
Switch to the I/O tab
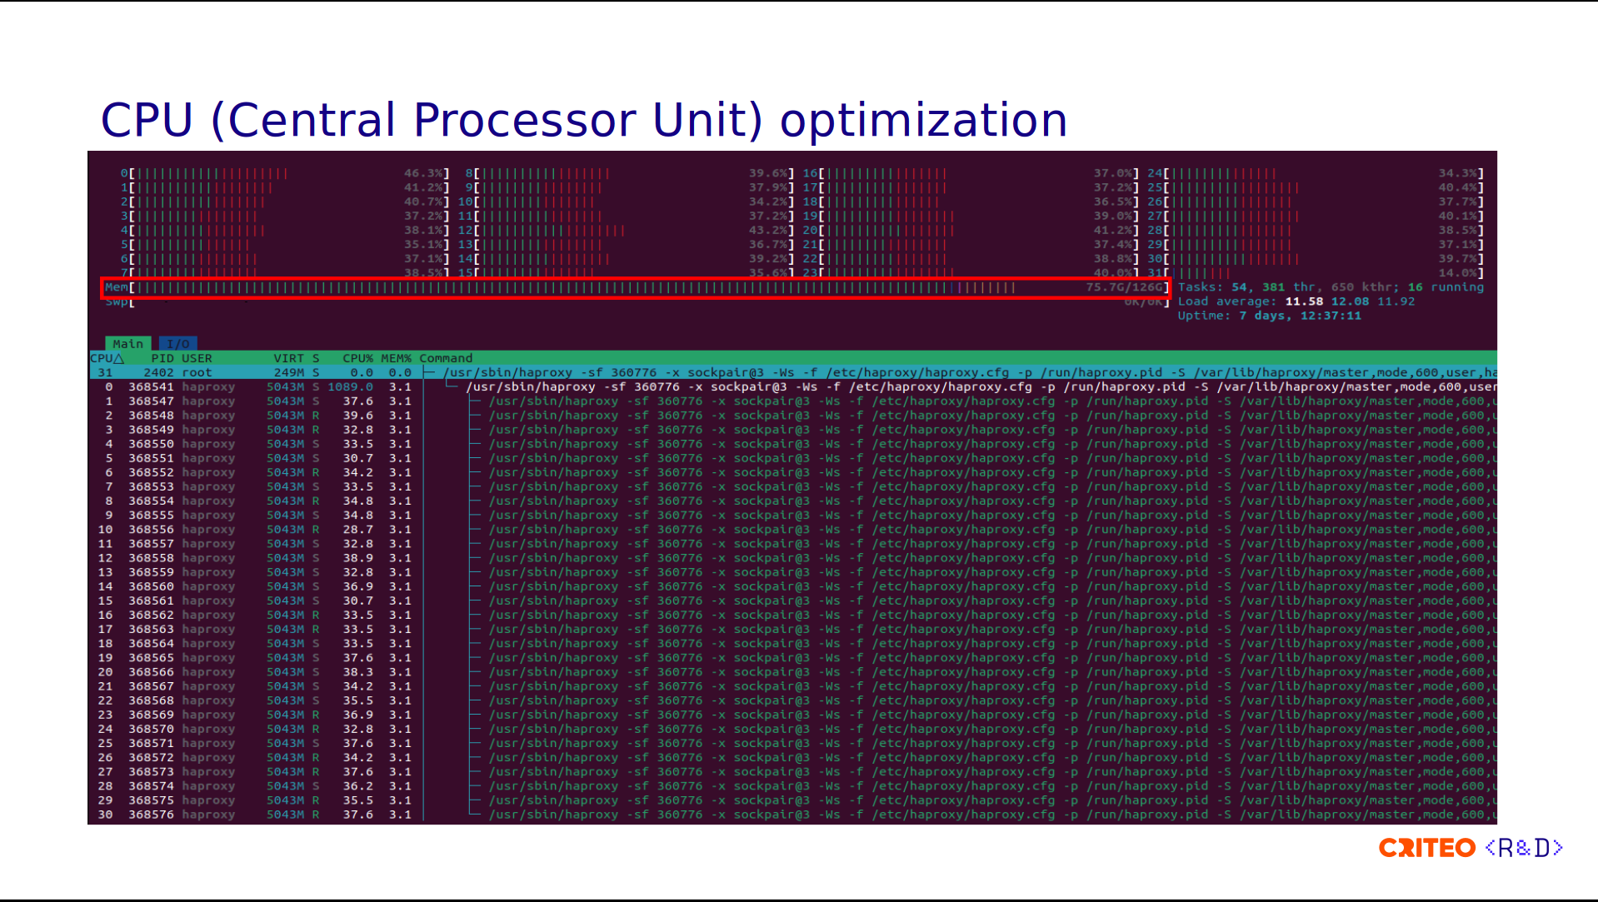[x=177, y=343]
